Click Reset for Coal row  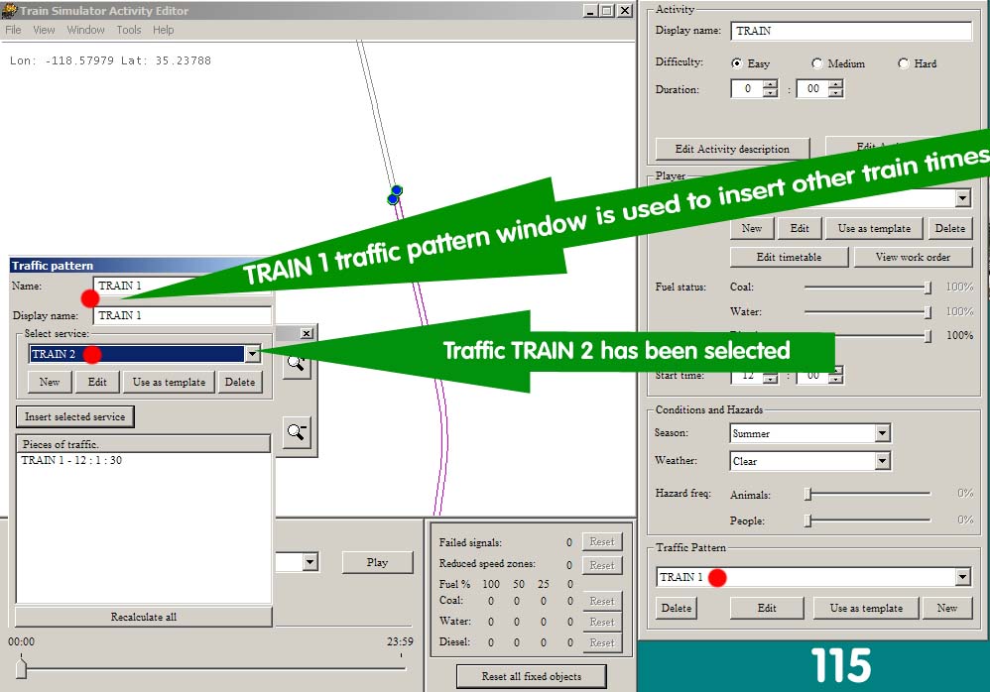tap(602, 601)
